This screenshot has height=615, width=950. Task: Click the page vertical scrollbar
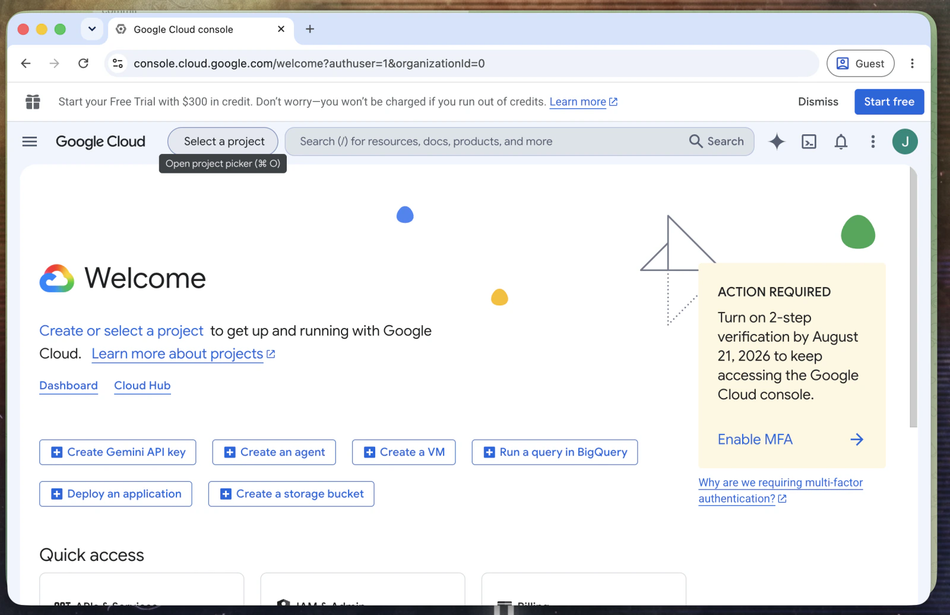coord(913,297)
